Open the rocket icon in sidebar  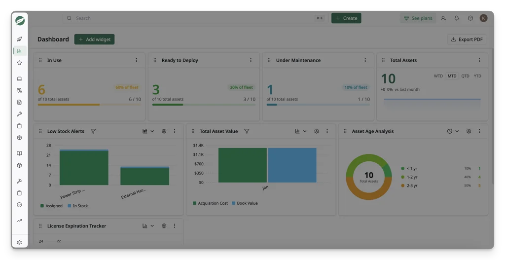point(19,39)
